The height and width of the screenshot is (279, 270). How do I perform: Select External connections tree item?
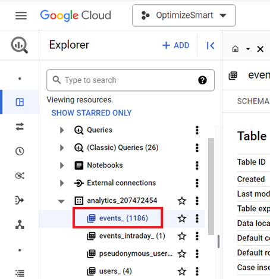coord(121,183)
